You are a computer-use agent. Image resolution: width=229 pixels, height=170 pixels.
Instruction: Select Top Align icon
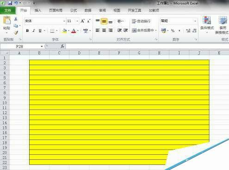point(98,21)
